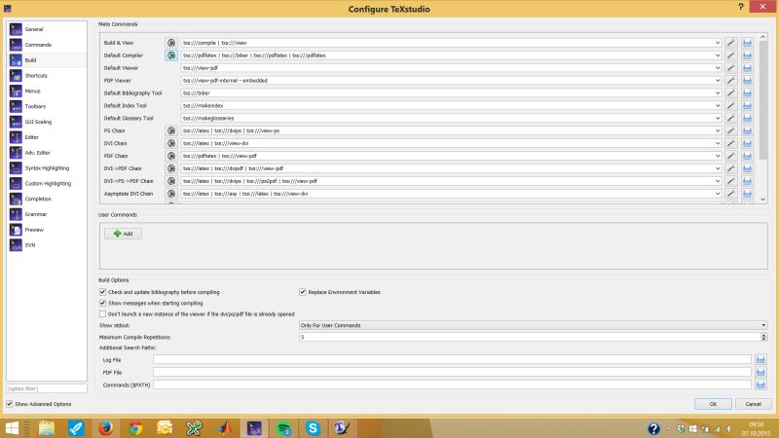Click the Commands ($PATH) input field
This screenshot has height=438, width=779.
pos(452,384)
